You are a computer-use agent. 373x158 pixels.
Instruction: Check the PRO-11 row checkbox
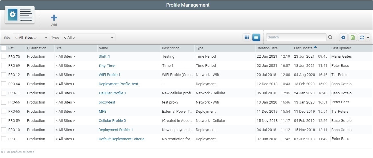tap(3, 93)
